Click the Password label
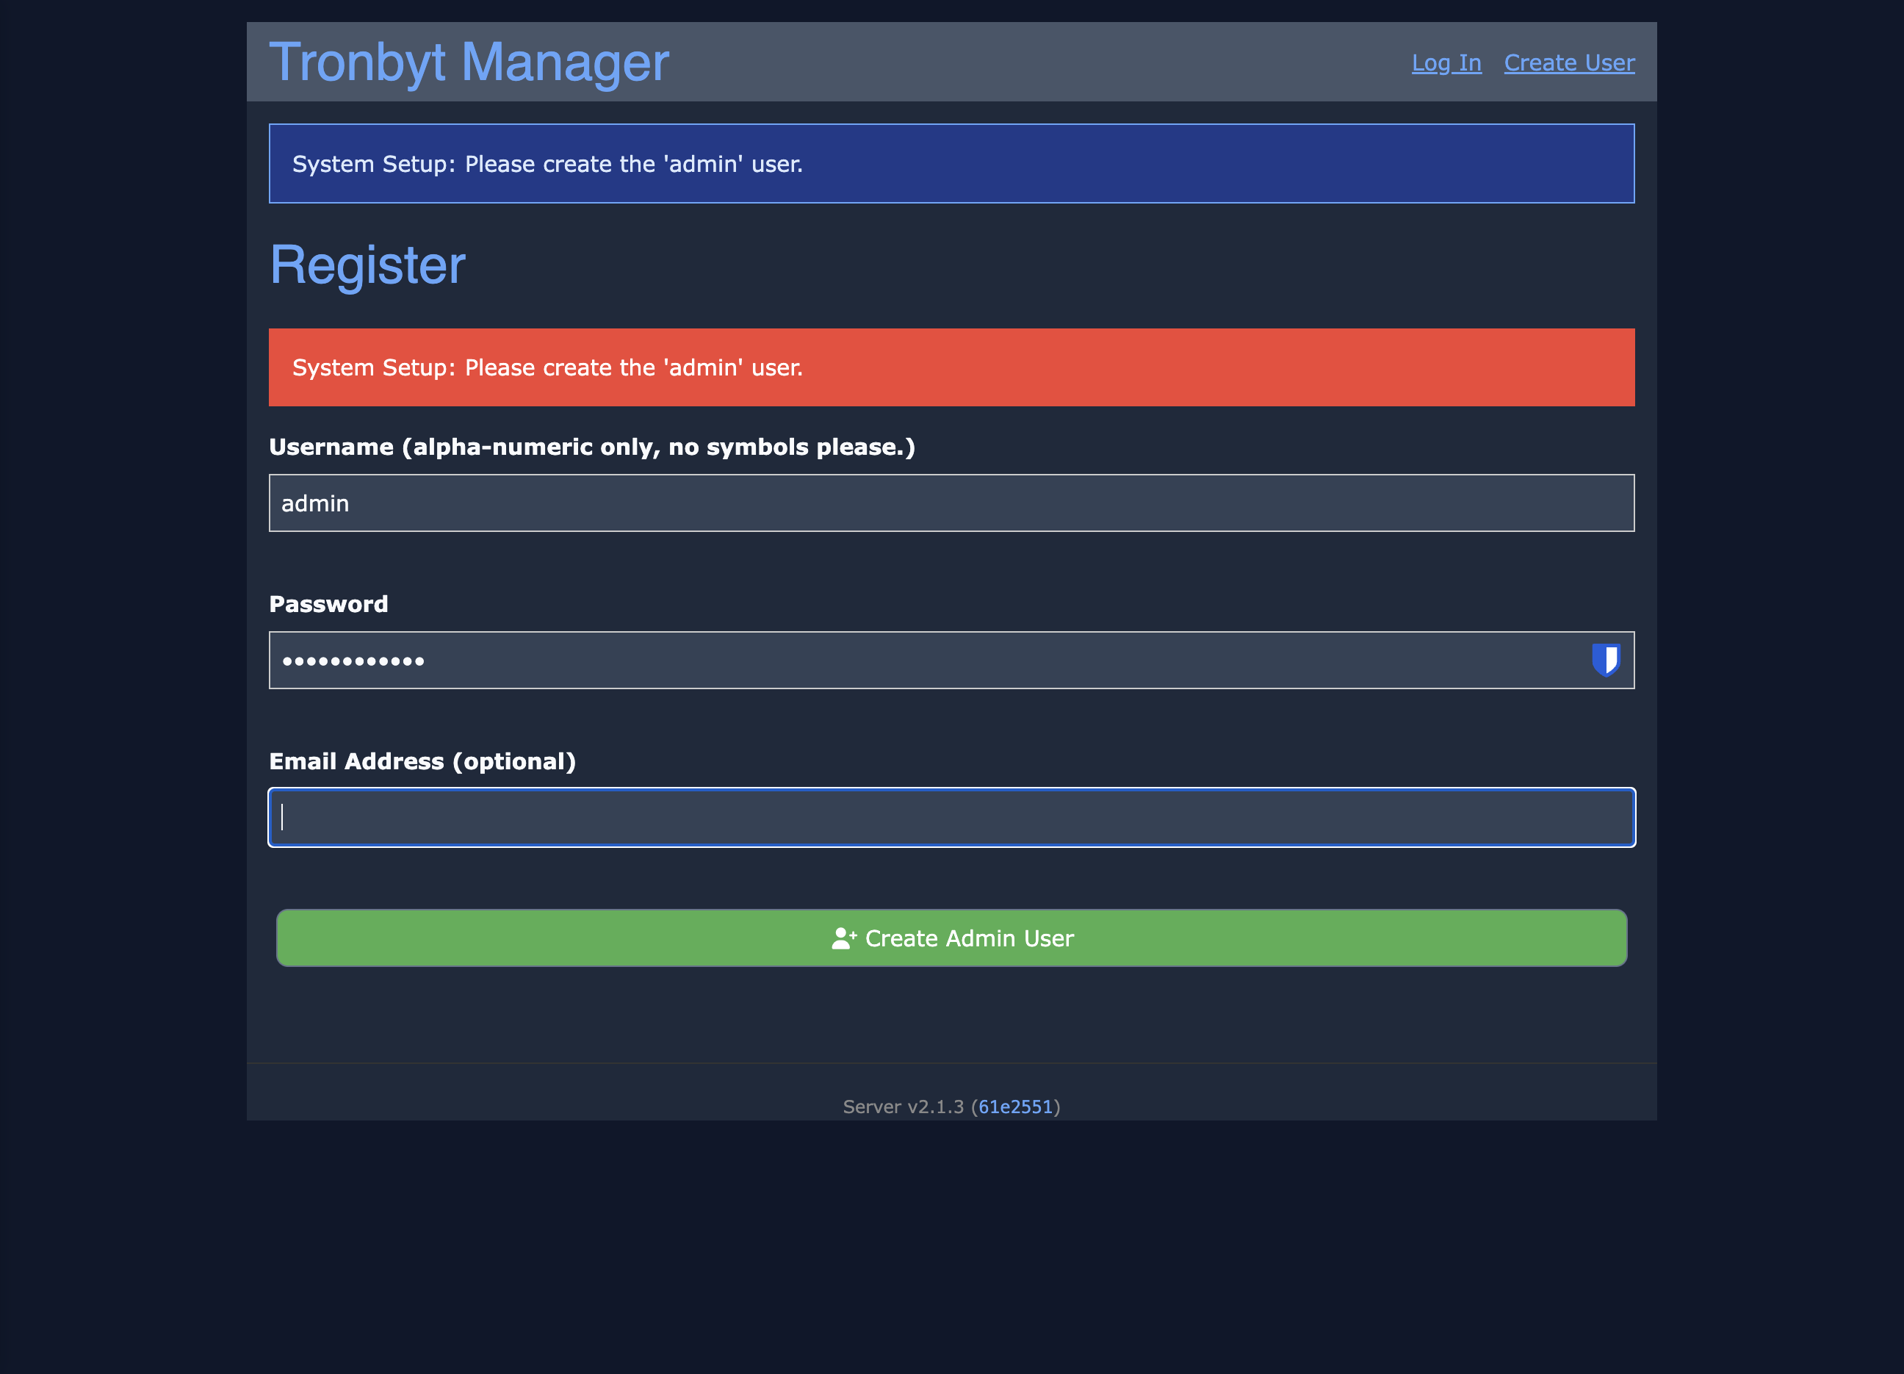 pos(328,604)
